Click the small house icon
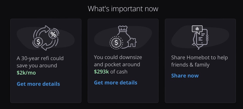The height and width of the screenshot is (109, 243). pyautogui.click(x=132, y=42)
